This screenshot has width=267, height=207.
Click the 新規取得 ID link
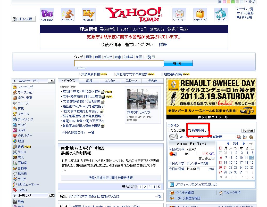click(x=198, y=130)
